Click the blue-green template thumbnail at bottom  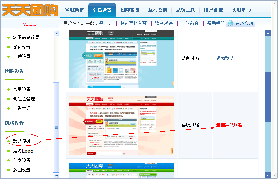122,170
